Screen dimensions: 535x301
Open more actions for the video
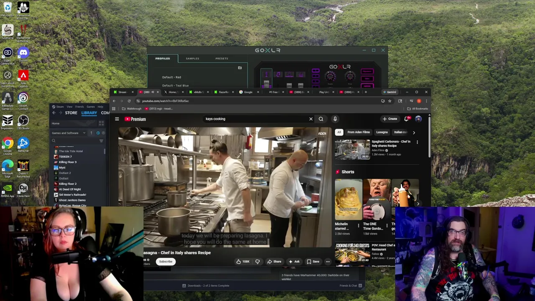click(x=328, y=262)
